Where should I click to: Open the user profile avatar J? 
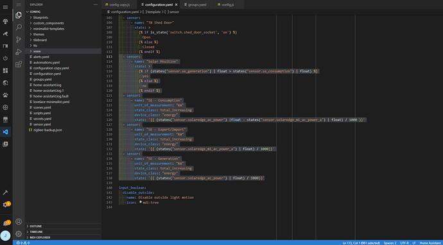(x=5, y=235)
